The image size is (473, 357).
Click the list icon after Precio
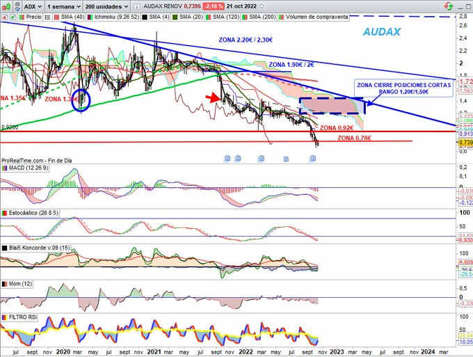click(47, 17)
